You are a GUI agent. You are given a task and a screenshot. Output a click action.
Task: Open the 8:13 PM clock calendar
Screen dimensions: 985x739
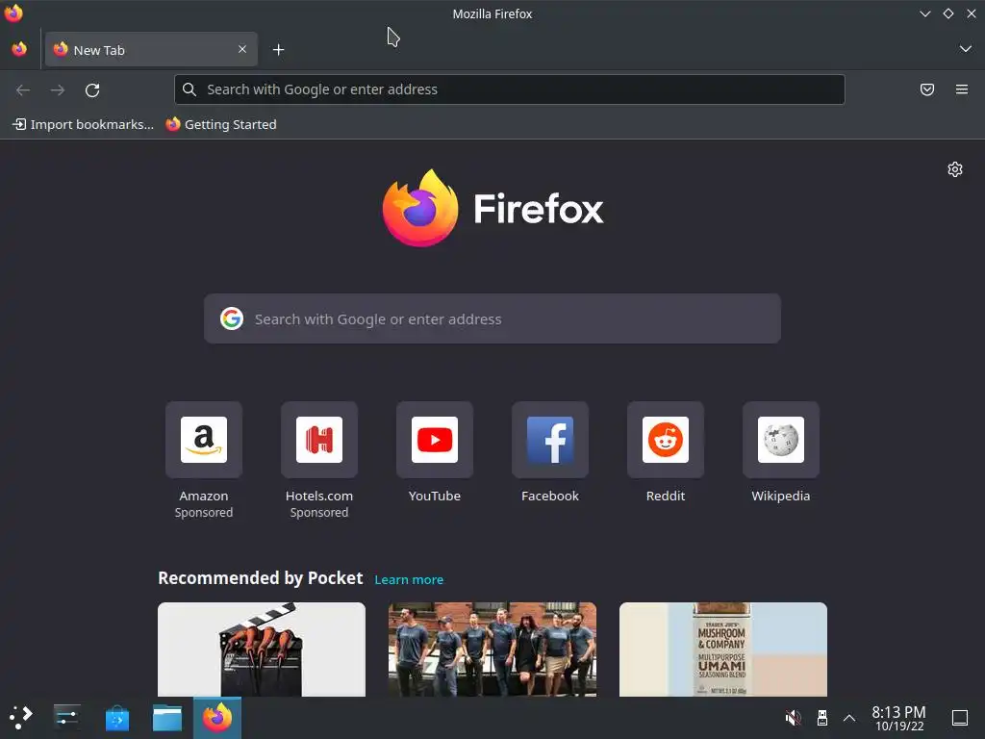[899, 718]
